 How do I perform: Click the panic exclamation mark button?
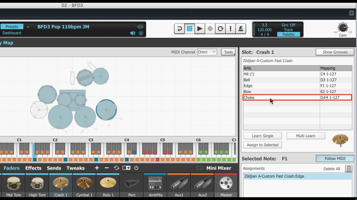[x=231, y=29]
